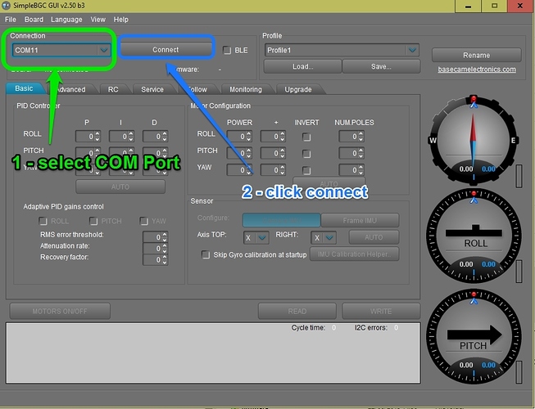Screen dimensions: 535x409
Task: Switch to the RC tab
Action: [x=113, y=89]
